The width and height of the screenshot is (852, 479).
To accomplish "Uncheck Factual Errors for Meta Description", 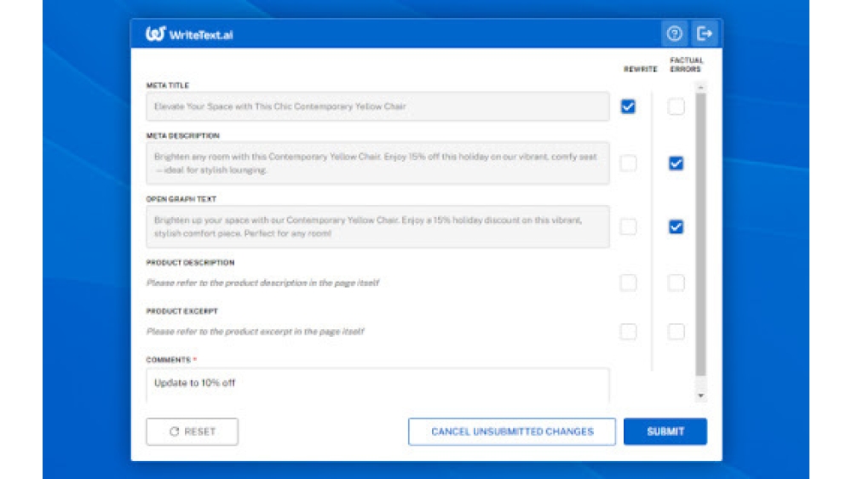I will tap(676, 163).
